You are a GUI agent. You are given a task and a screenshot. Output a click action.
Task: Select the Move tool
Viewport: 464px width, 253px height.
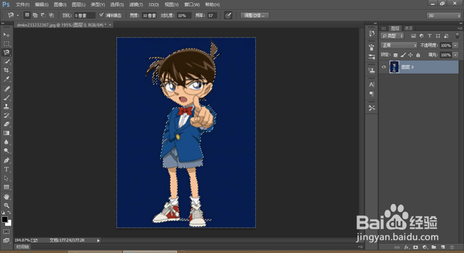[x=6, y=35]
